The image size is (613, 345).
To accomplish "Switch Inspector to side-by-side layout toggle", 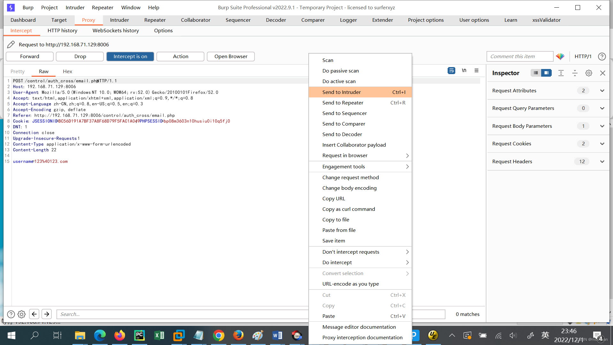I will click(546, 73).
